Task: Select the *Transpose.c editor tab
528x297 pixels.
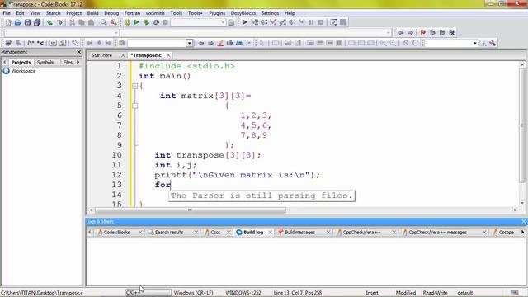Action: point(146,55)
